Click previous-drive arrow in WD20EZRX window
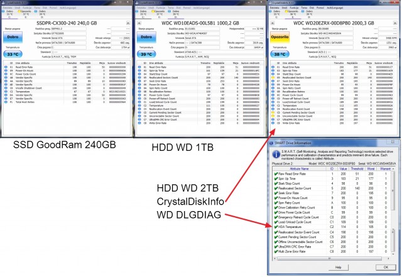This screenshot has height=277, width=402. [272, 23]
